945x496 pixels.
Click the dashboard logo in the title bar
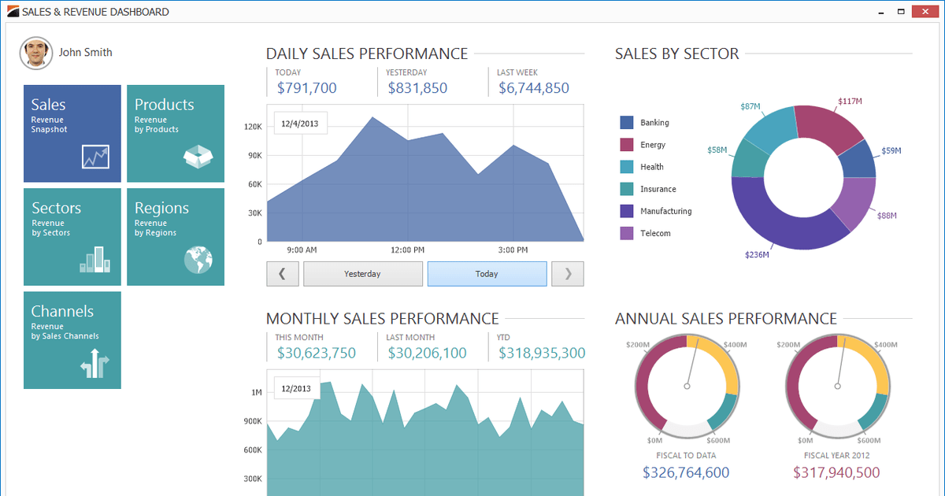13,11
